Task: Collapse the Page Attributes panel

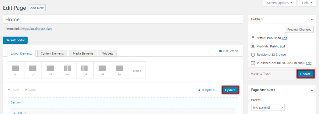Action: tap(312, 90)
